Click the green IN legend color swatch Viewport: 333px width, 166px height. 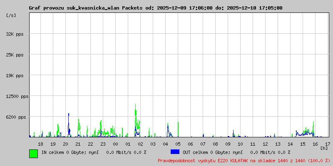pyautogui.click(x=34, y=154)
